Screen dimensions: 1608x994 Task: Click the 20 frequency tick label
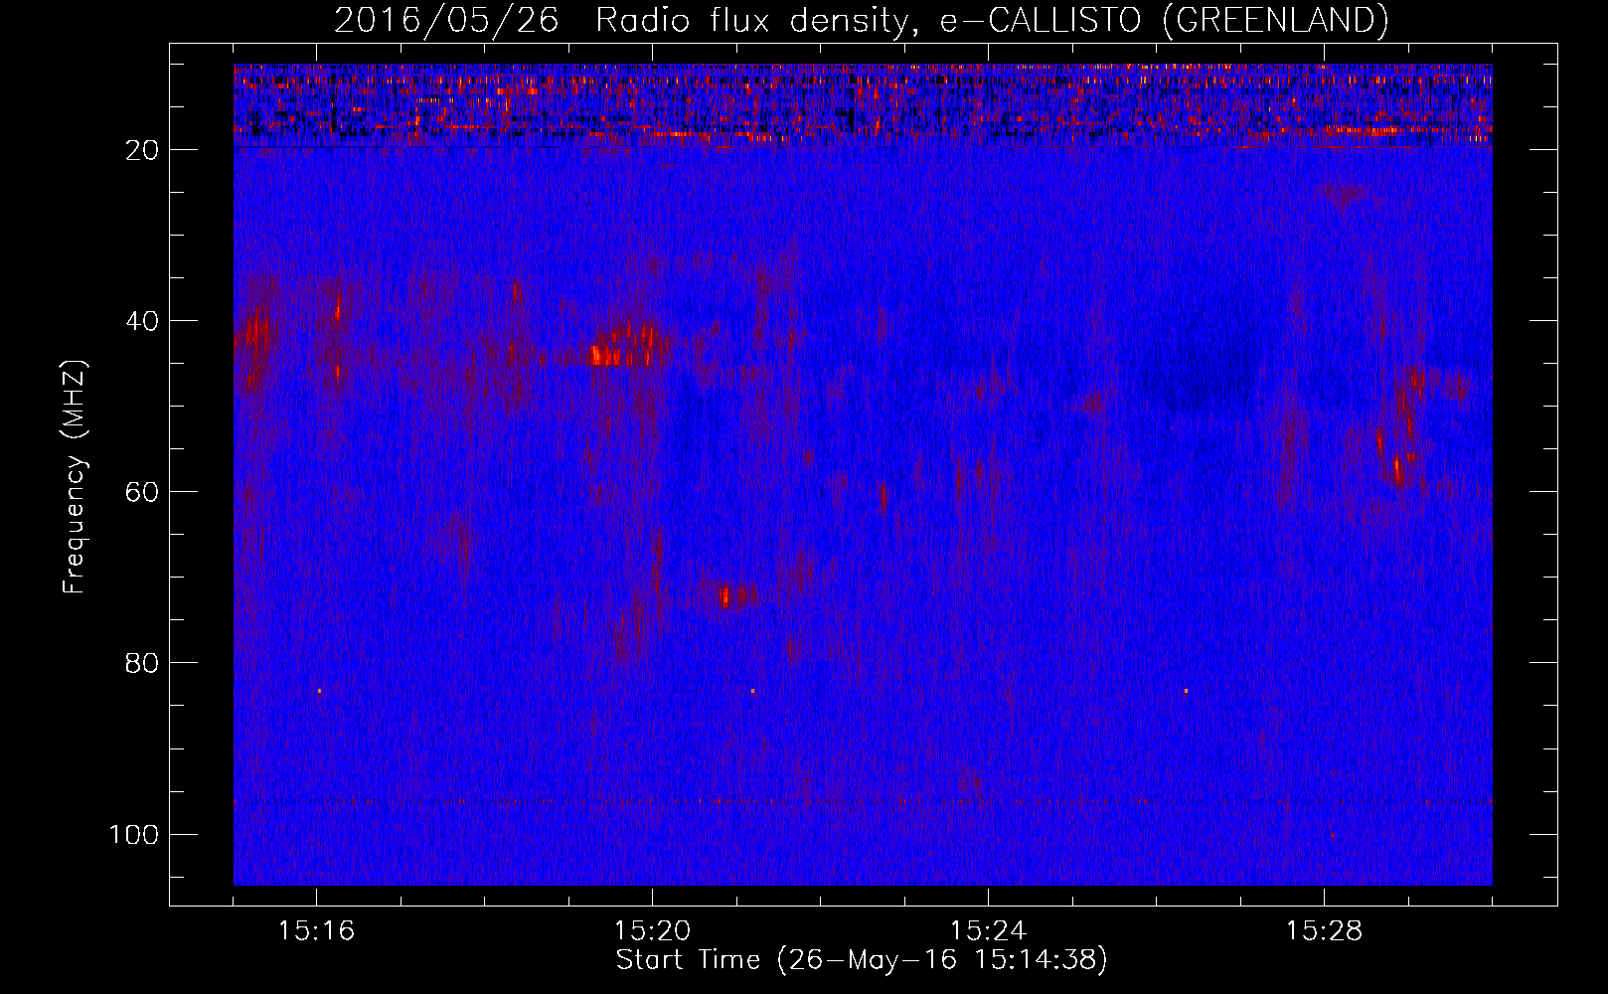[x=142, y=150]
